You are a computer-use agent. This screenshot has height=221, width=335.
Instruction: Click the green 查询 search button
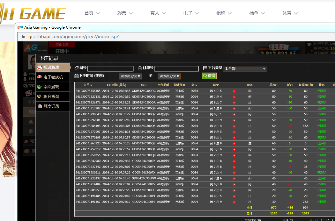(209, 76)
